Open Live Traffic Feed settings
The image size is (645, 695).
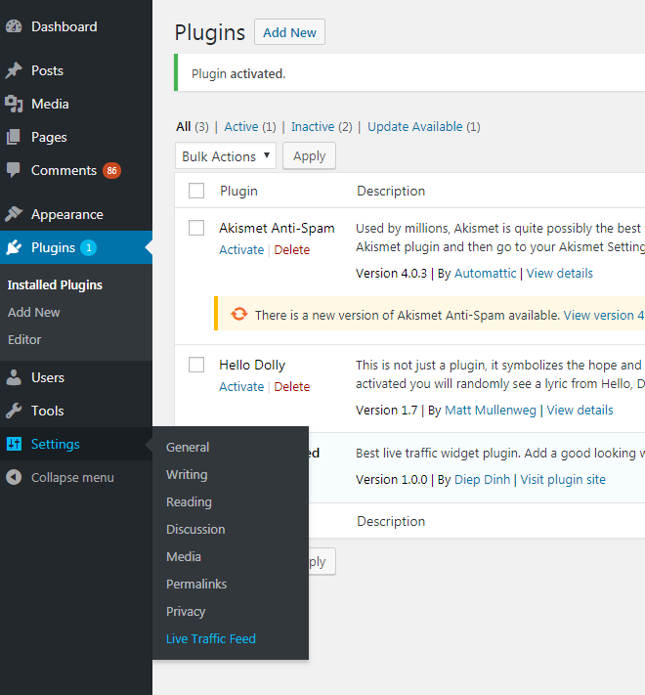tap(211, 638)
